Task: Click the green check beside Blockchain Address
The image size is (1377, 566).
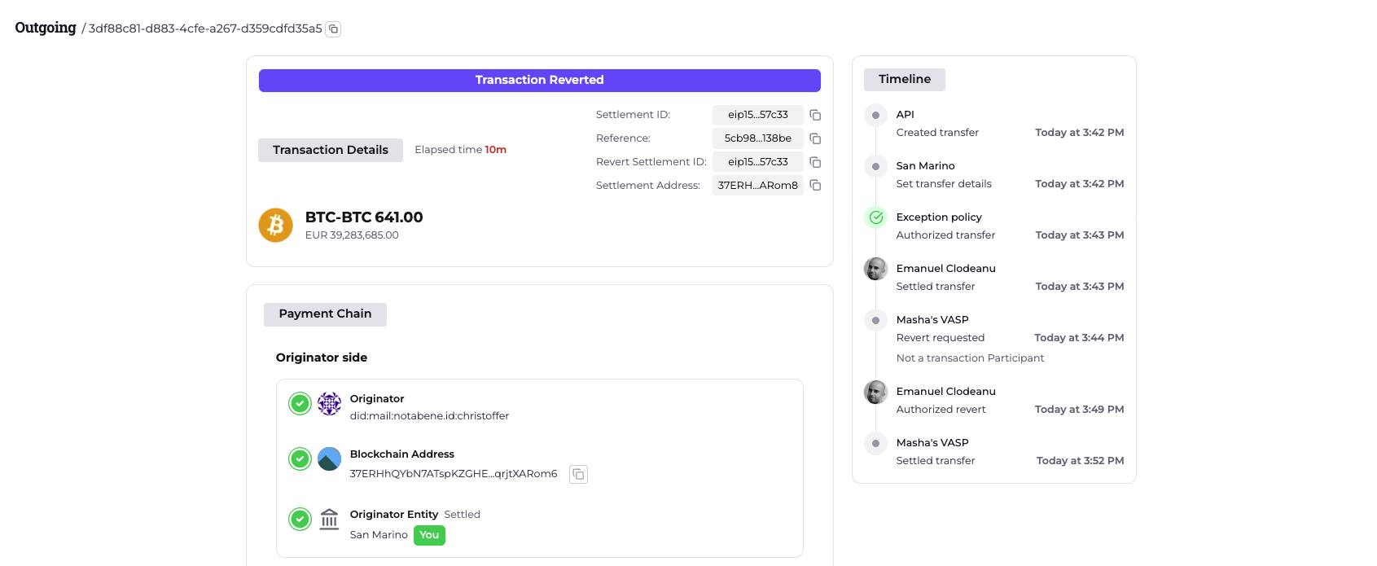Action: [x=300, y=459]
